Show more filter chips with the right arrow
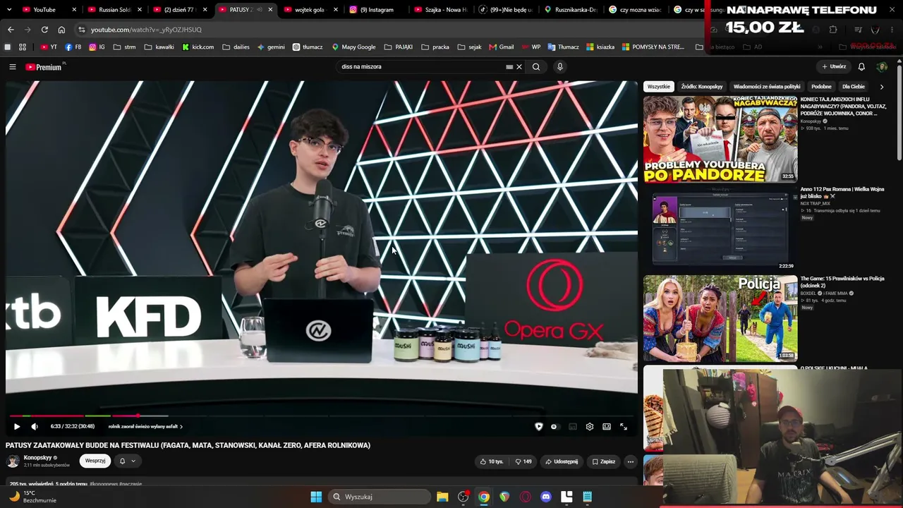 882,87
